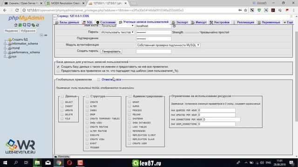Check the GRANT privilege

[129, 102]
